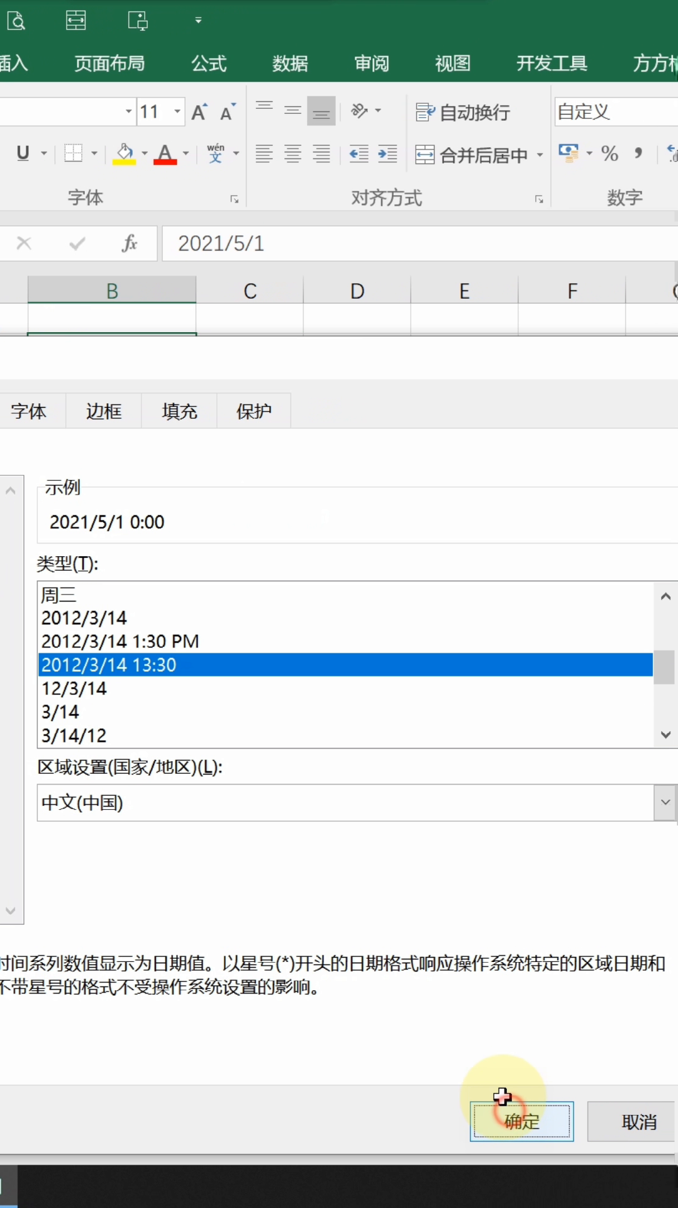The width and height of the screenshot is (678, 1208).
Task: Decrease the font size
Action: pos(228,112)
